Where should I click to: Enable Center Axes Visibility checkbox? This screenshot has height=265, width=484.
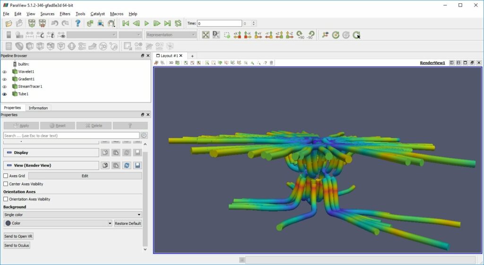(6, 184)
